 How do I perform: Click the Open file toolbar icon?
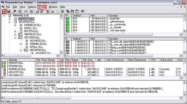click(4, 11)
